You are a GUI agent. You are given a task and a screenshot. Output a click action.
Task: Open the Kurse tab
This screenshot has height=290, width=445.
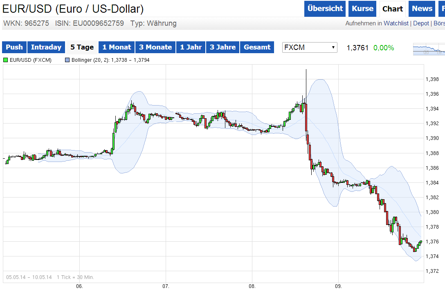tap(362, 9)
